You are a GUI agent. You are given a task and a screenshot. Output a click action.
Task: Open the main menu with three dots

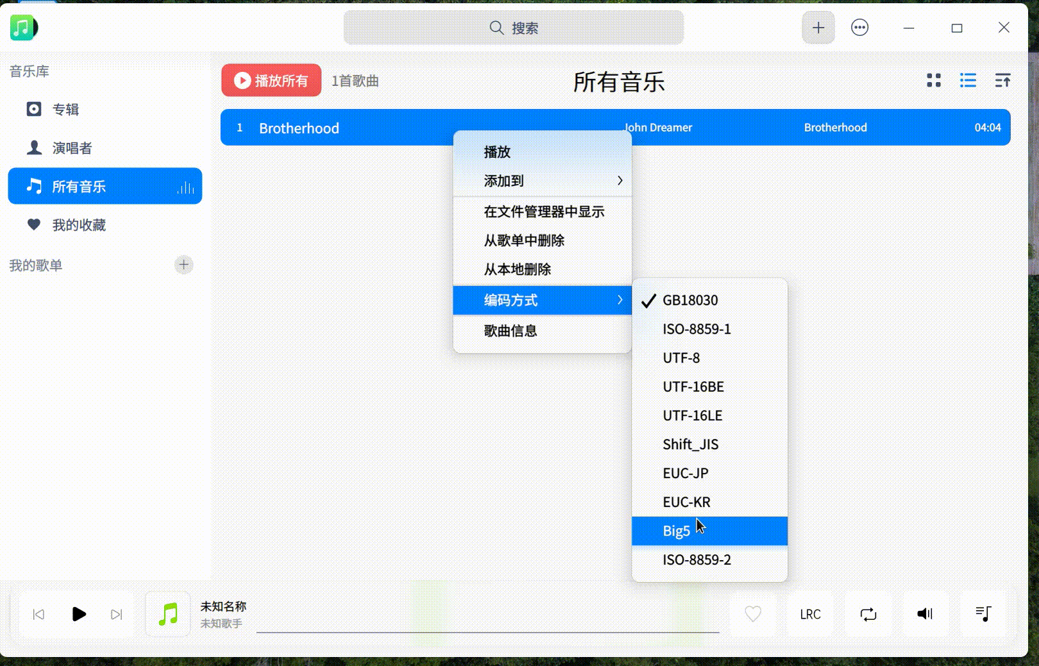(859, 28)
